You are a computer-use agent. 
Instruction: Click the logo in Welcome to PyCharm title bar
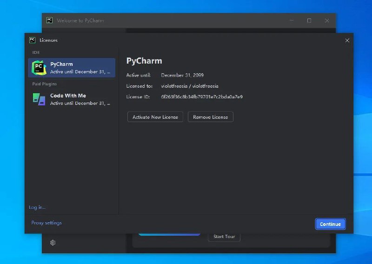[x=49, y=20]
